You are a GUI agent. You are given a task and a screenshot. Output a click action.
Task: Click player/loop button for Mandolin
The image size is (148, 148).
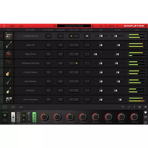pyautogui.click(x=87, y=91)
